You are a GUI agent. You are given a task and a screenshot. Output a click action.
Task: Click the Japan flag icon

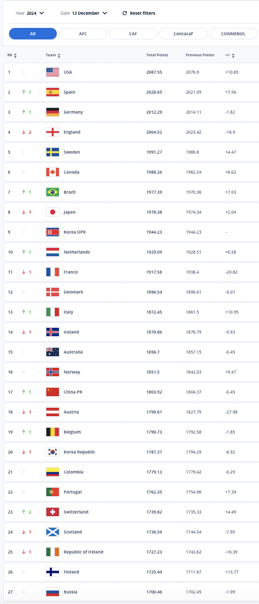pyautogui.click(x=53, y=212)
